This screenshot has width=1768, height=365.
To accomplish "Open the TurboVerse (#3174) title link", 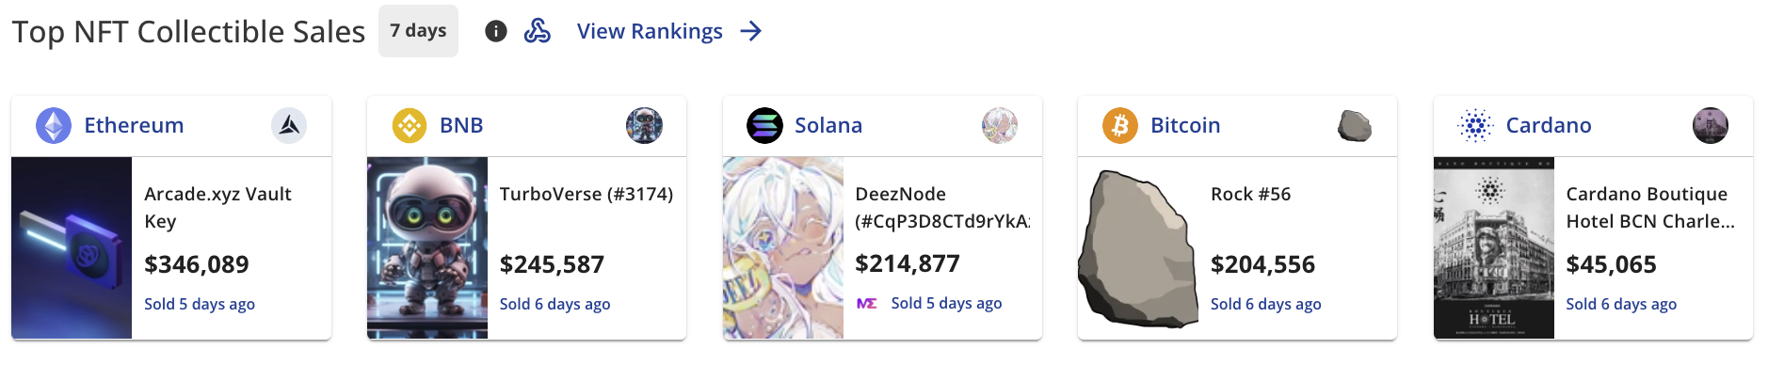I will [x=587, y=194].
